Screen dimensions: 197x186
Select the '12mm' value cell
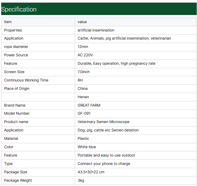point(83,47)
